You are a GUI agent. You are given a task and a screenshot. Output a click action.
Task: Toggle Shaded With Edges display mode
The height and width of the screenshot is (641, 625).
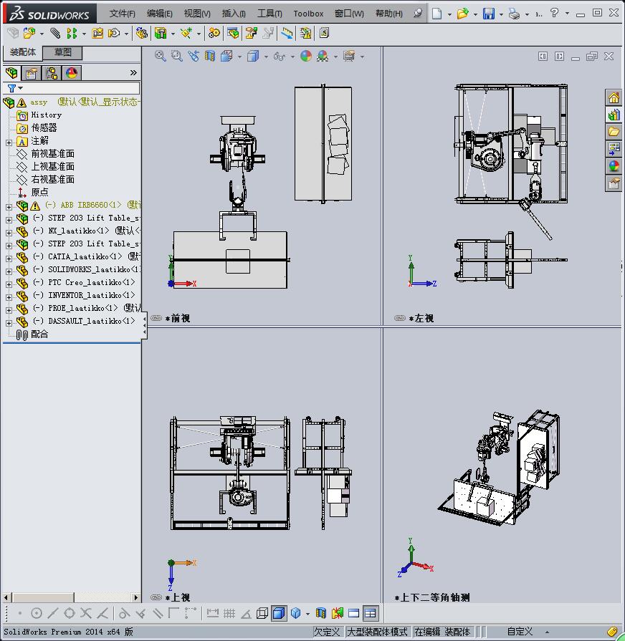click(x=279, y=613)
